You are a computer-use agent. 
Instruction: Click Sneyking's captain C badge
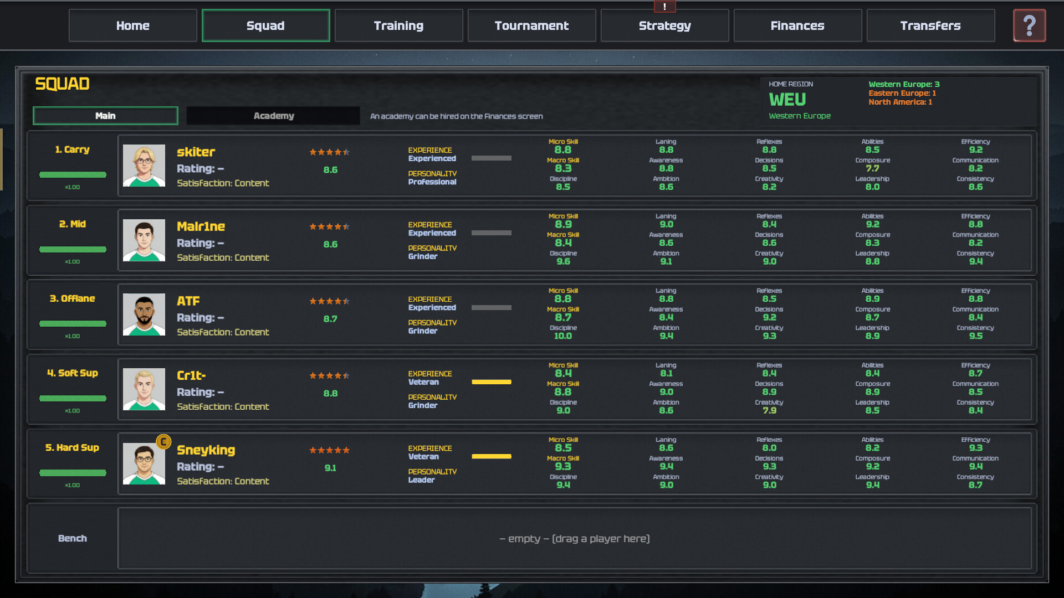(163, 442)
